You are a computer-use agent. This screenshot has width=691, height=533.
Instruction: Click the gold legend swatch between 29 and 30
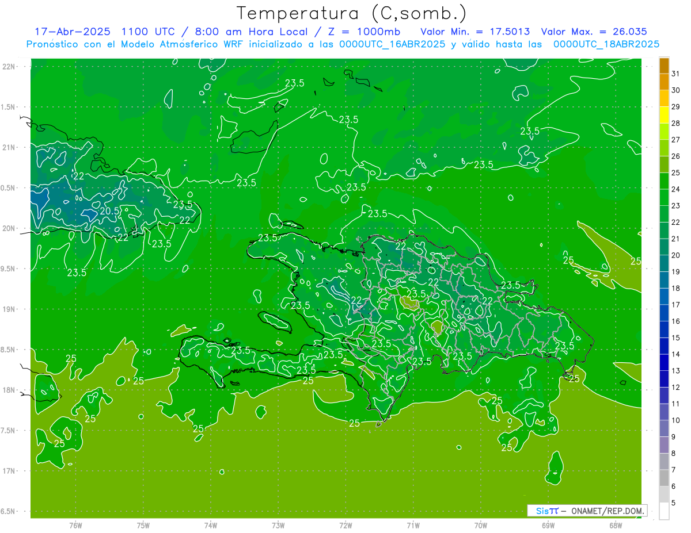point(664,98)
